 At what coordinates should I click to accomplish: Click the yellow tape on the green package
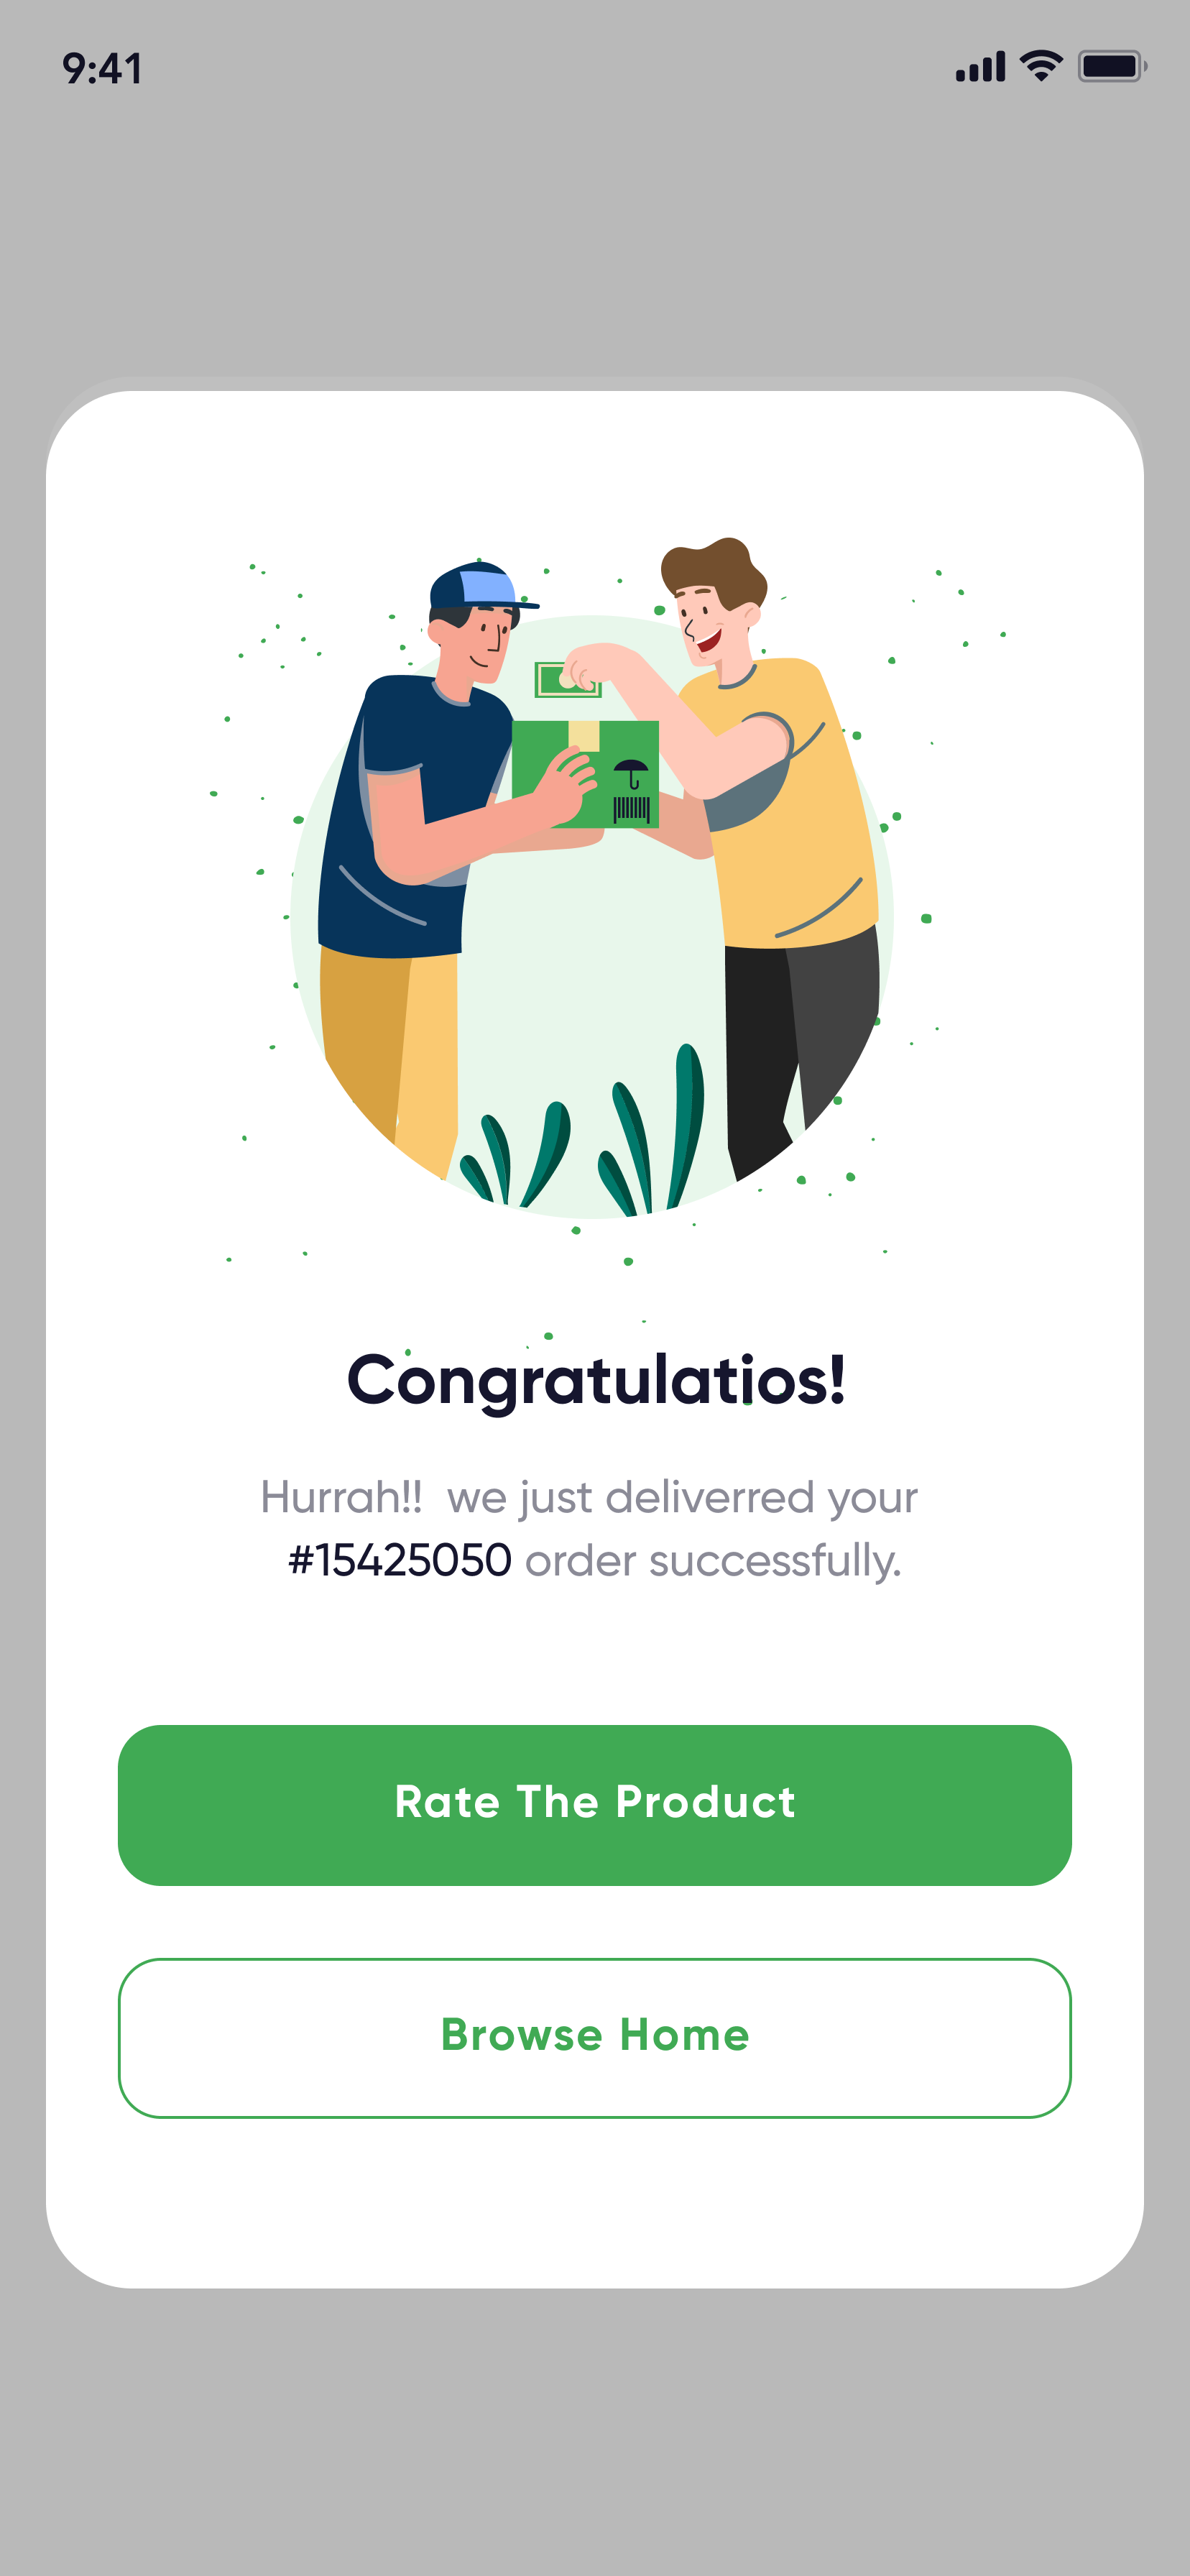[584, 736]
